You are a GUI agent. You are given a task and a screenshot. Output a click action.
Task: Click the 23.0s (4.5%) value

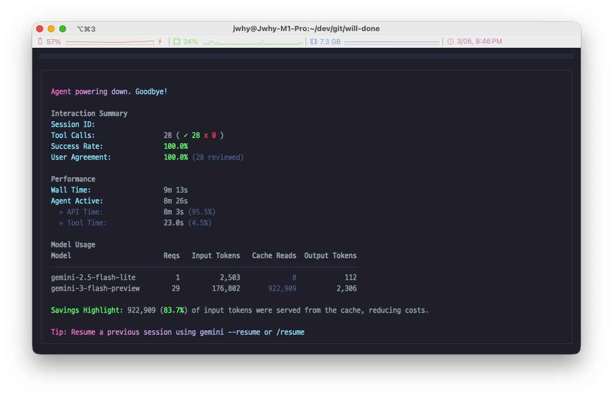(188, 223)
